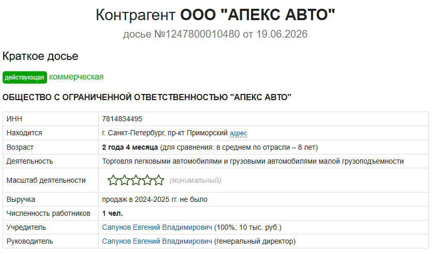This screenshot has width=435, height=254.
Task: Open founder Сапунов Евгений Владимирович link in Учредитель row
Action: (157, 227)
